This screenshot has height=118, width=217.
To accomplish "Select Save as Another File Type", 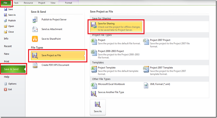I will tap(111, 92).
